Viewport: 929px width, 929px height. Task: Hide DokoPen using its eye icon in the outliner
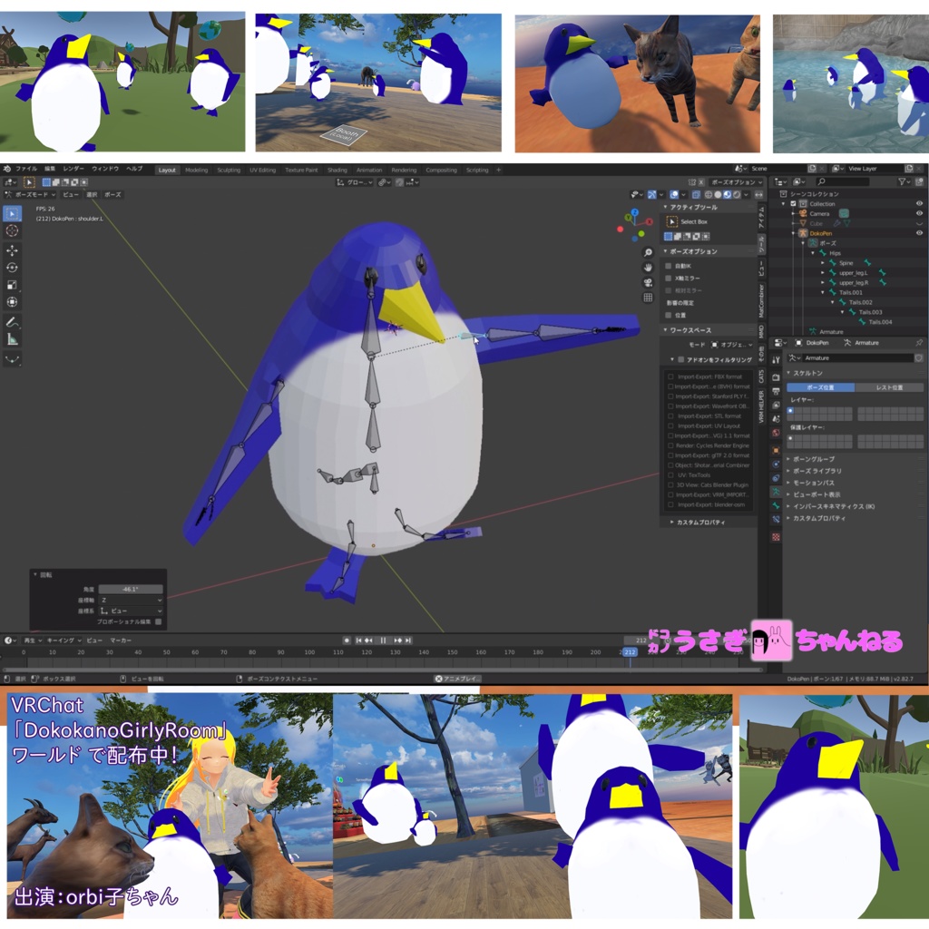pos(919,233)
